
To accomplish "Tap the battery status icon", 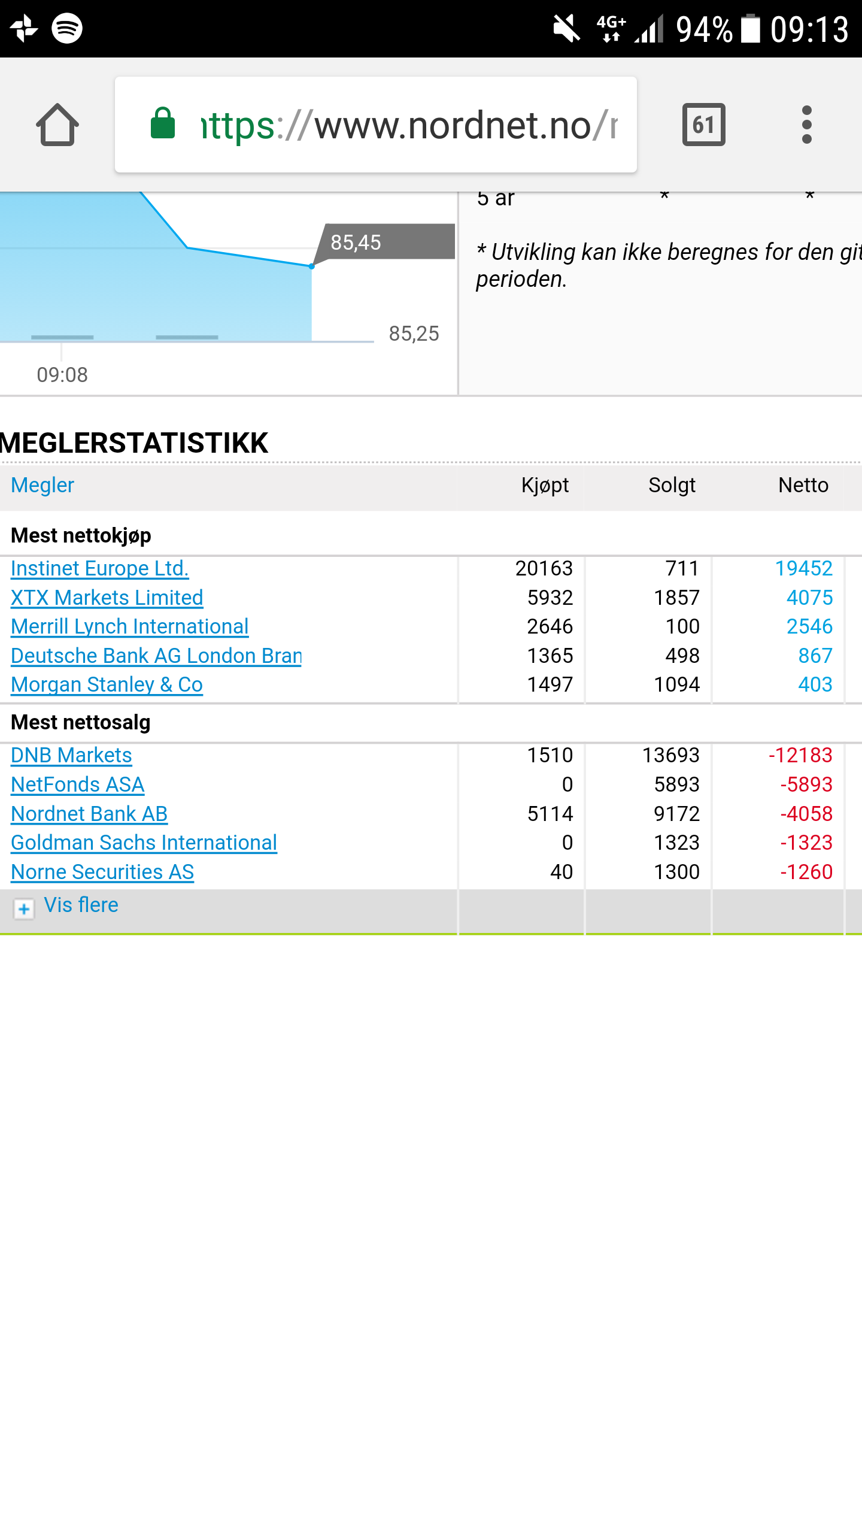I will point(750,28).
